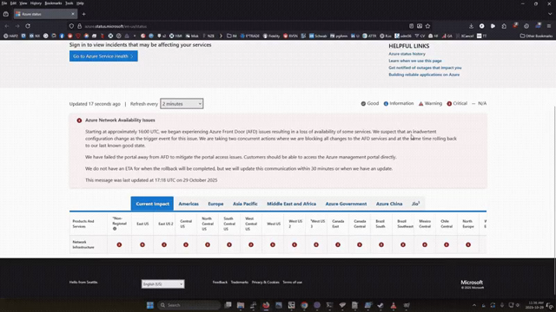
Task: Click the Critical icon under West US 2
Action: coord(295,244)
